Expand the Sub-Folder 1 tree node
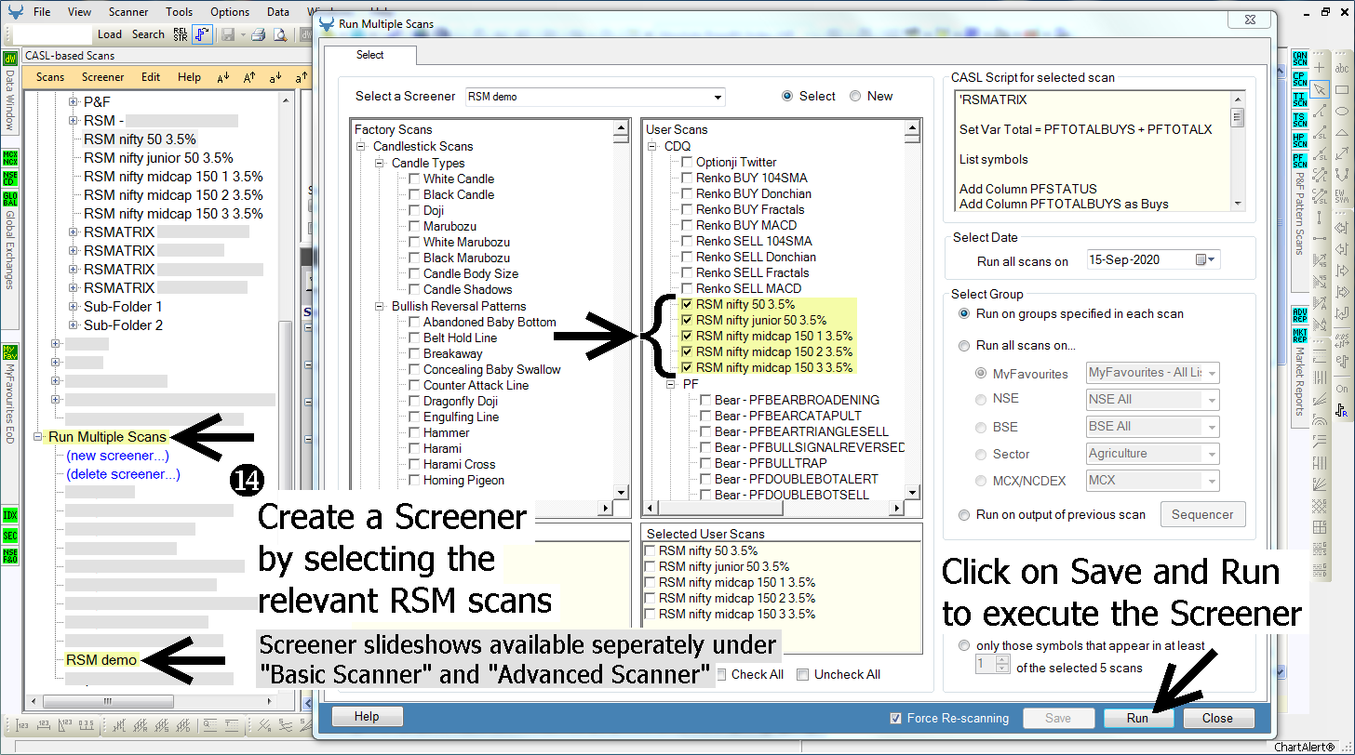Viewport: 1355px width, 755px height. tap(73, 306)
